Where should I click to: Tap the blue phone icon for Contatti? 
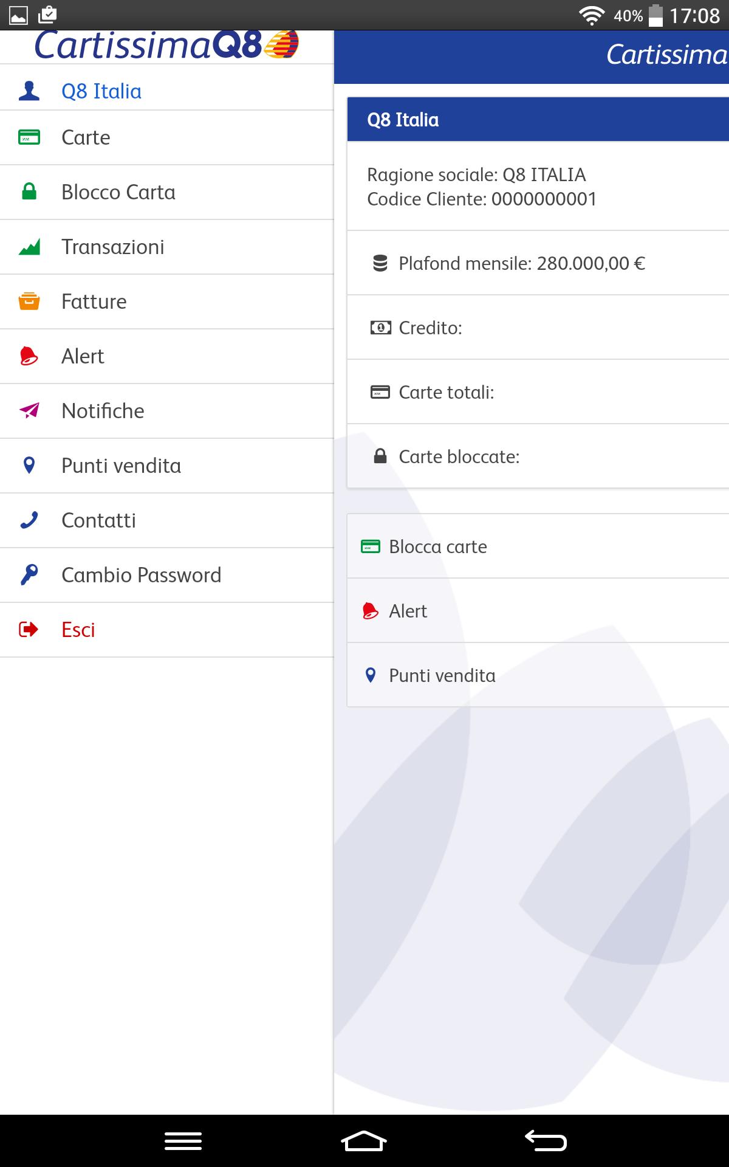click(x=29, y=520)
